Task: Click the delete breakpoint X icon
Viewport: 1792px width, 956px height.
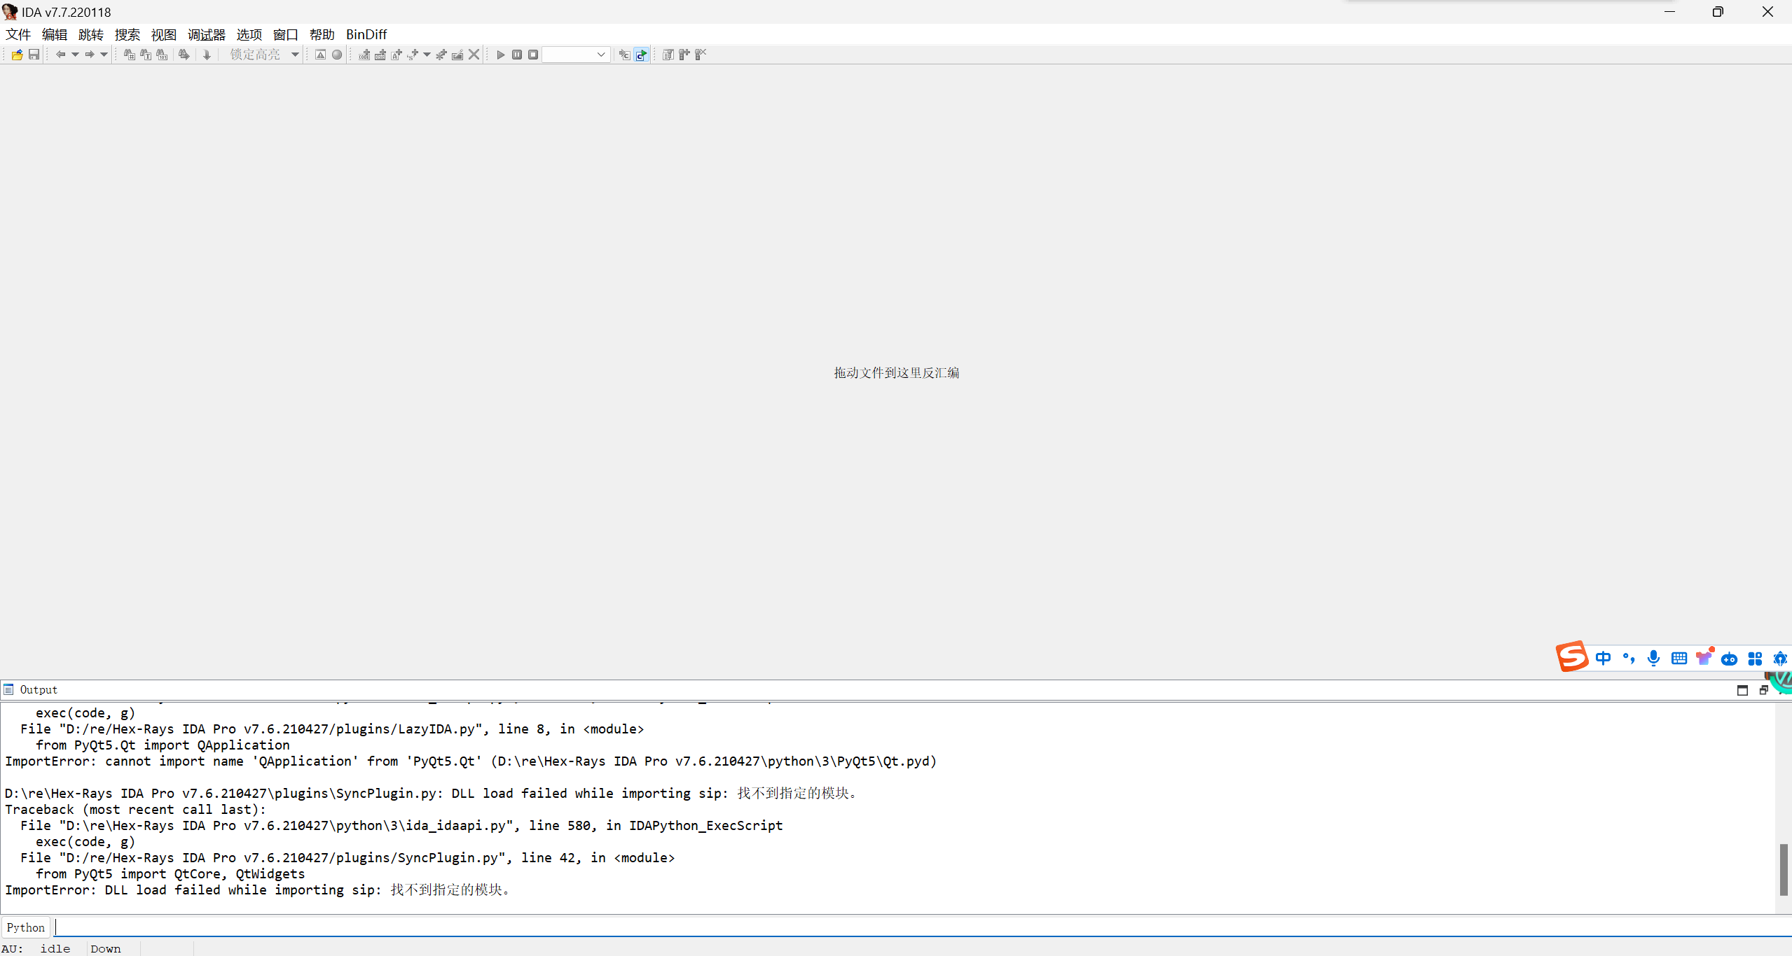Action: coord(701,55)
